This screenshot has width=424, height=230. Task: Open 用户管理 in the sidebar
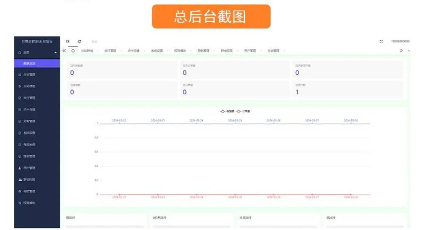[29, 167]
